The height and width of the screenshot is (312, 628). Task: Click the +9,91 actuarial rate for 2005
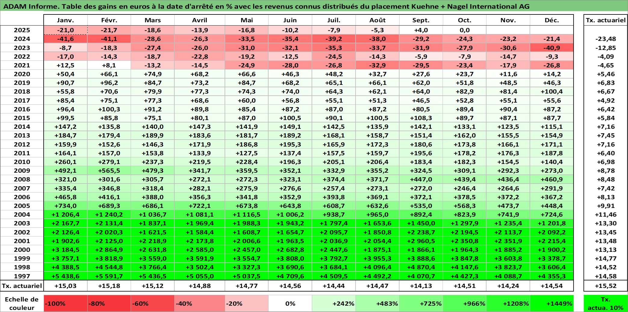pos(606,206)
